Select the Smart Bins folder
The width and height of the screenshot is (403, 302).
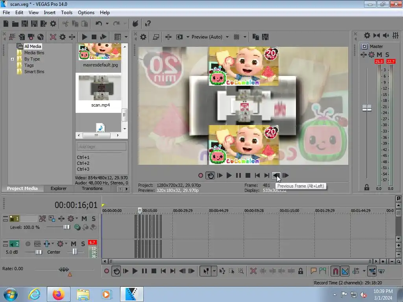(34, 72)
